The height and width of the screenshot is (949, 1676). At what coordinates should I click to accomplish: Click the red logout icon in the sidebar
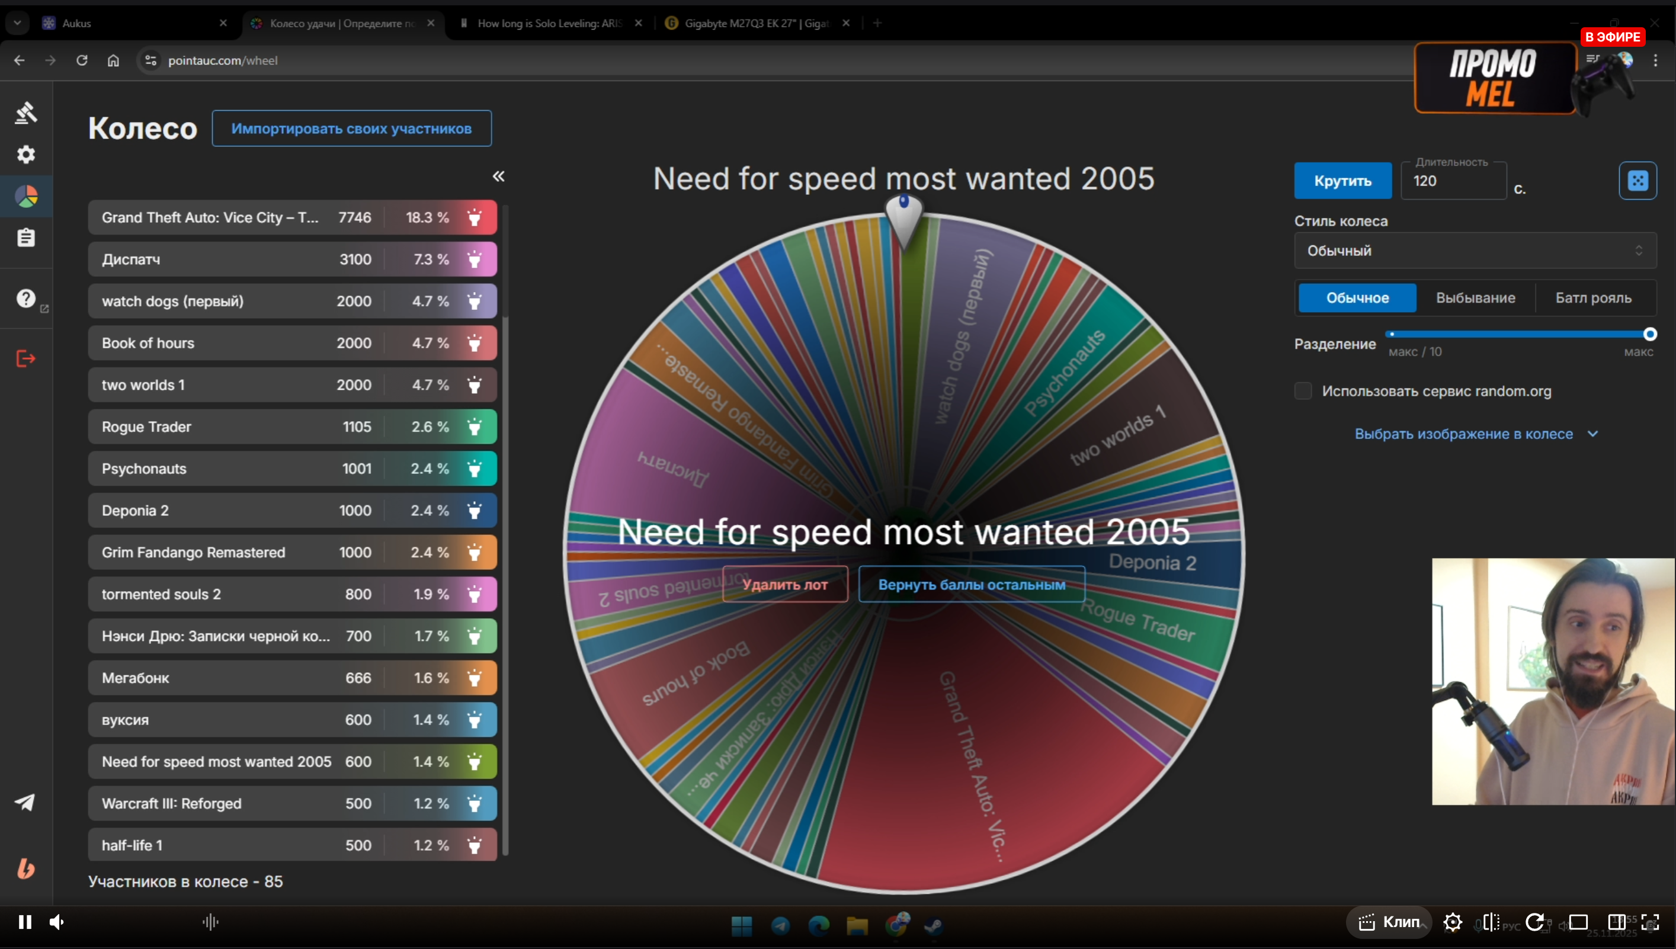[x=26, y=358]
